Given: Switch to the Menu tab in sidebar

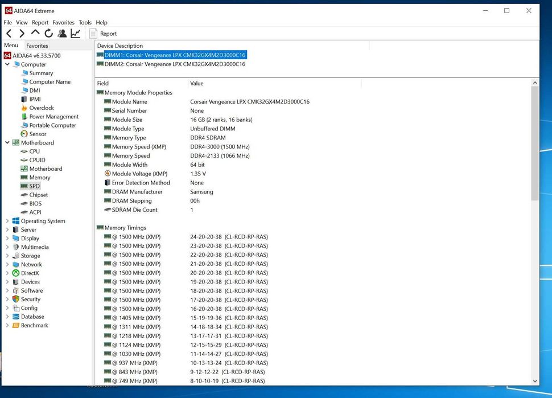Looking at the screenshot, I should tap(11, 45).
